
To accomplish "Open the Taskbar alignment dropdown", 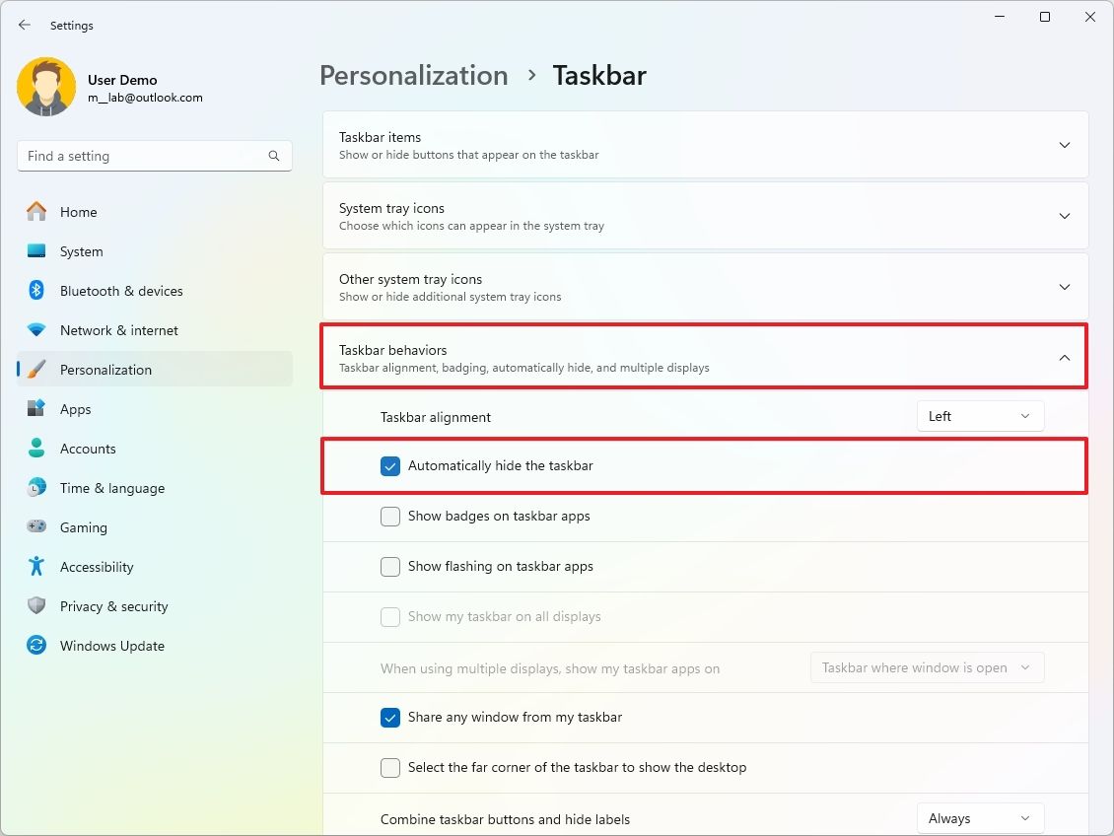I will tap(980, 416).
